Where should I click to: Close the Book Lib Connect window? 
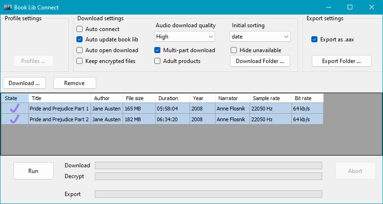click(372, 8)
